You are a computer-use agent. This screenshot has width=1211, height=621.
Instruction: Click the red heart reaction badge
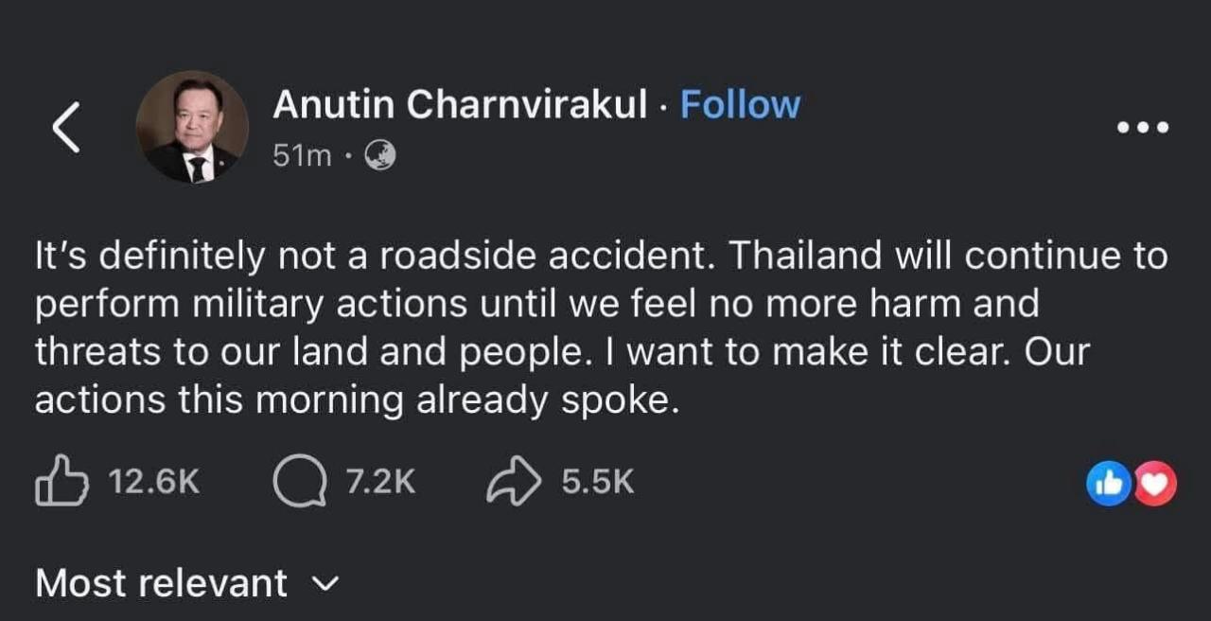(x=1154, y=483)
